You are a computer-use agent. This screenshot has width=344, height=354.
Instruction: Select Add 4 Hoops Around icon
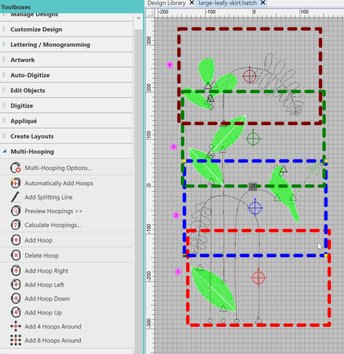pos(15,326)
